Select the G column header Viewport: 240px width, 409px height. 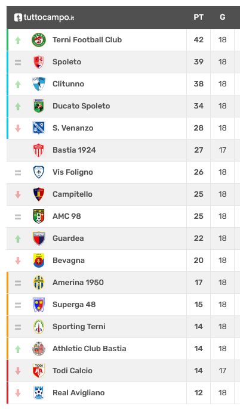[223, 17]
